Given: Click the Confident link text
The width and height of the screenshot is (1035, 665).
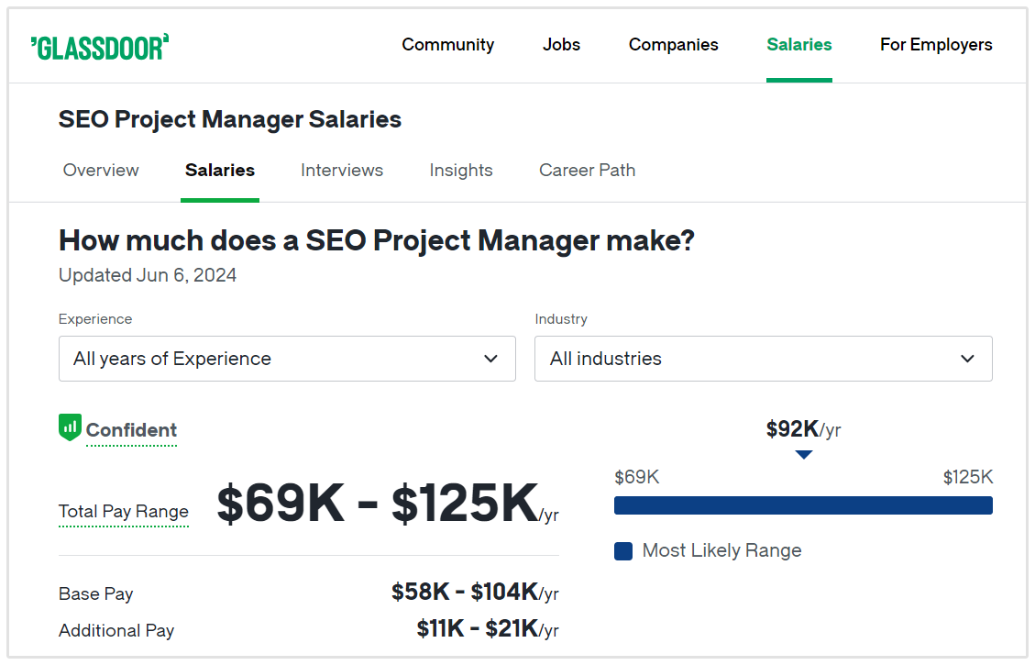Looking at the screenshot, I should pos(131,430).
